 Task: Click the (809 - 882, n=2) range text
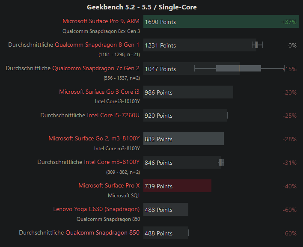(x=123, y=172)
